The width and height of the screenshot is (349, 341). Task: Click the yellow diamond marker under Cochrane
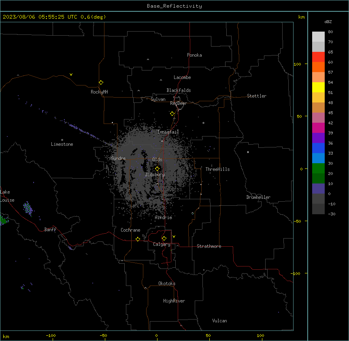click(x=138, y=239)
